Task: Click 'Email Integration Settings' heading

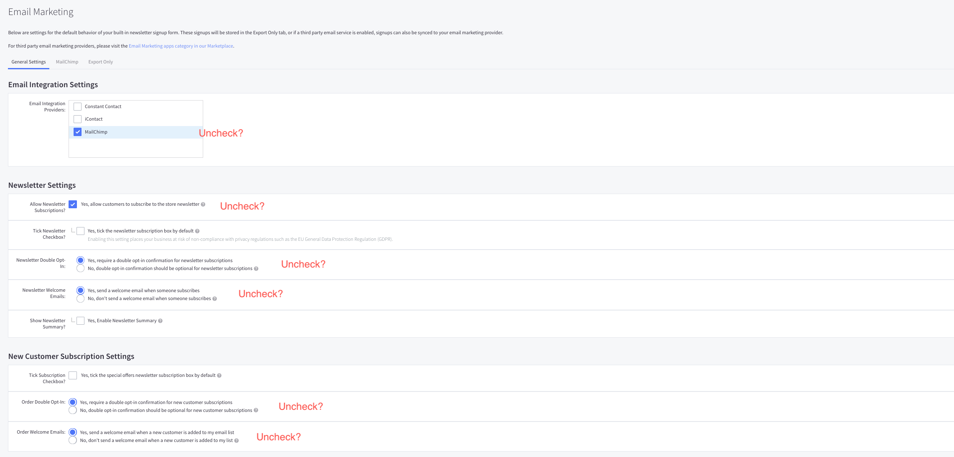Action: [53, 85]
